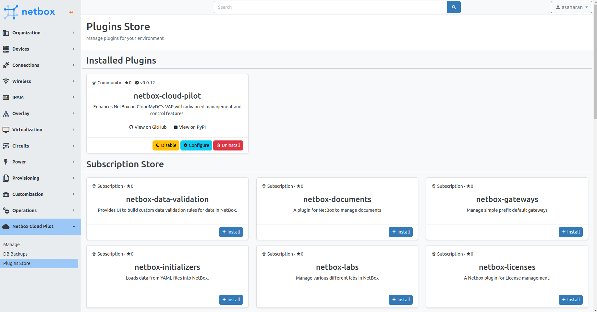Select the Plugins Store submenu item
597x312 pixels.
click(x=39, y=263)
